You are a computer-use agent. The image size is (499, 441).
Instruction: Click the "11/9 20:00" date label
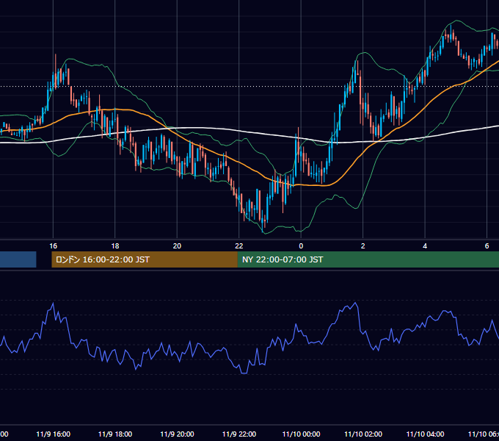[x=177, y=434]
